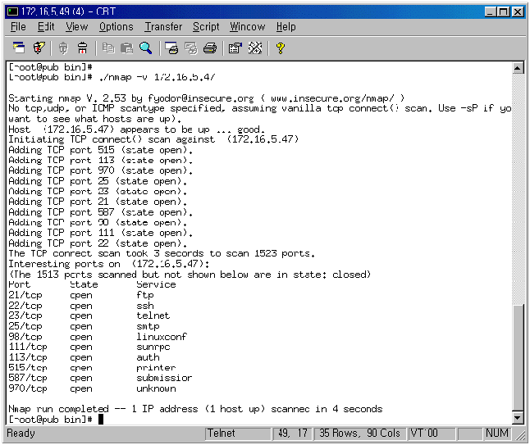Click the keymap editor toolbar icon
The width and height of the screenshot is (530, 445).
255,48
